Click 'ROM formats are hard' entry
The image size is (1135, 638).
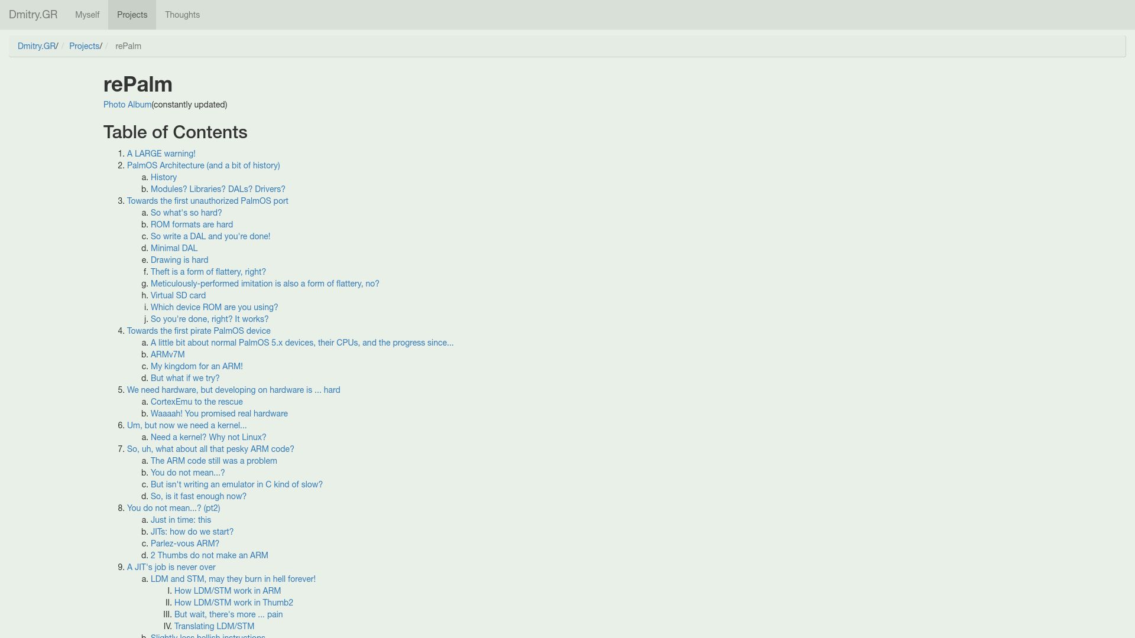(x=192, y=224)
